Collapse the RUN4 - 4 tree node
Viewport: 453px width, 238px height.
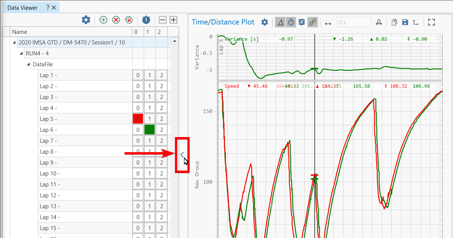(21, 53)
